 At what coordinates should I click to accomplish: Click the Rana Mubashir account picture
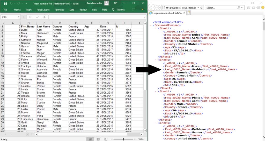pyautogui.click(x=106, y=3)
